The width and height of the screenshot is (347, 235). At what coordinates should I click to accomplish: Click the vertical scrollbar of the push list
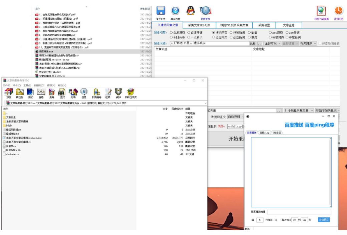[x=330, y=172]
